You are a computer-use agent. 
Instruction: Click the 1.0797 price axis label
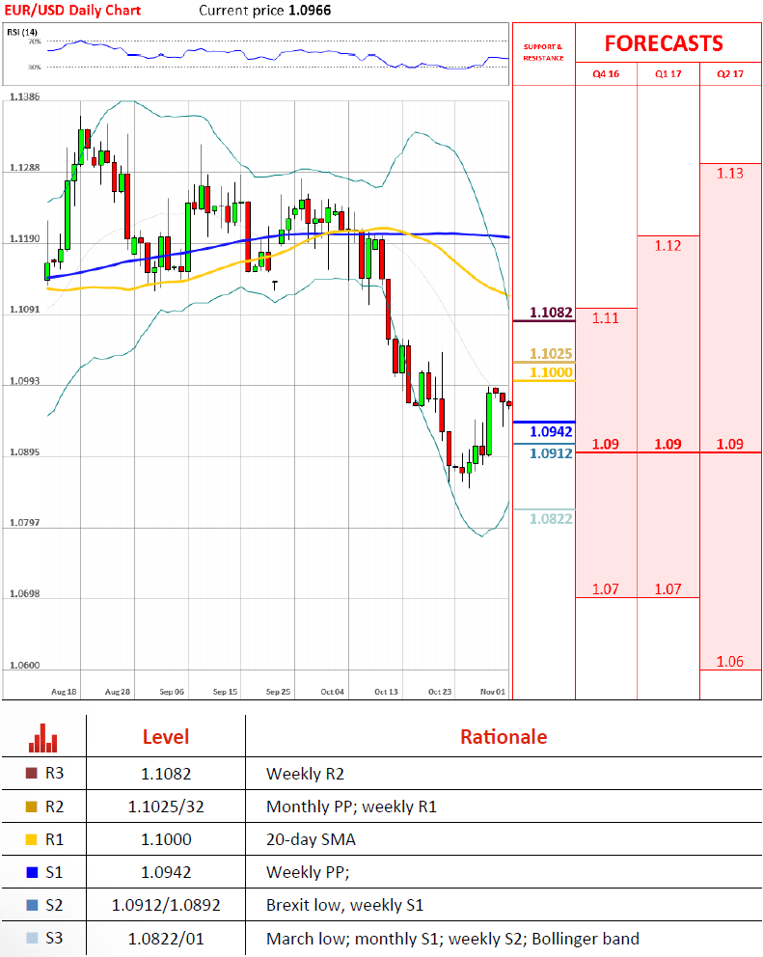(24, 523)
